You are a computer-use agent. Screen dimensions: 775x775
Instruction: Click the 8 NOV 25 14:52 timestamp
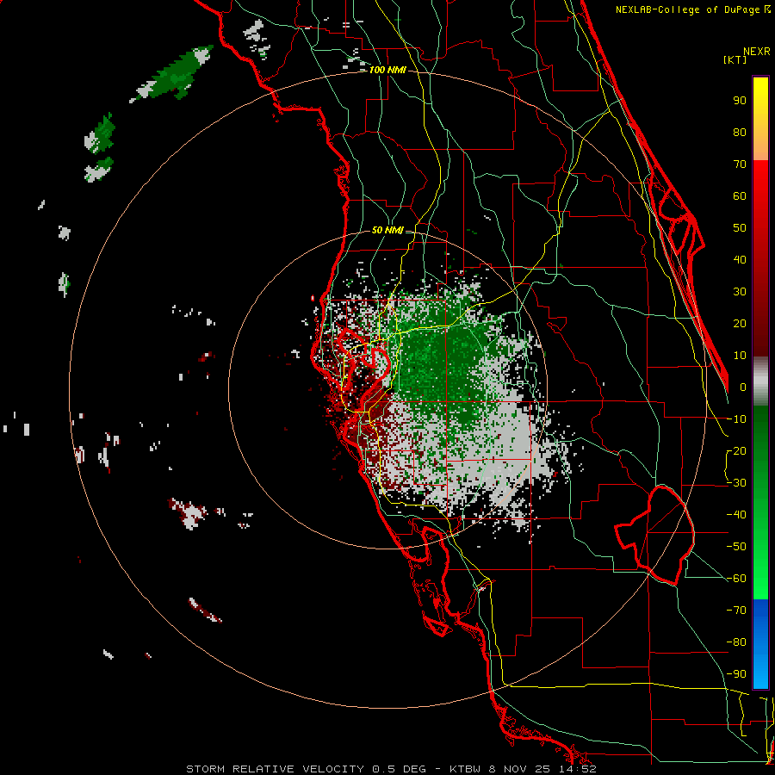click(x=542, y=769)
